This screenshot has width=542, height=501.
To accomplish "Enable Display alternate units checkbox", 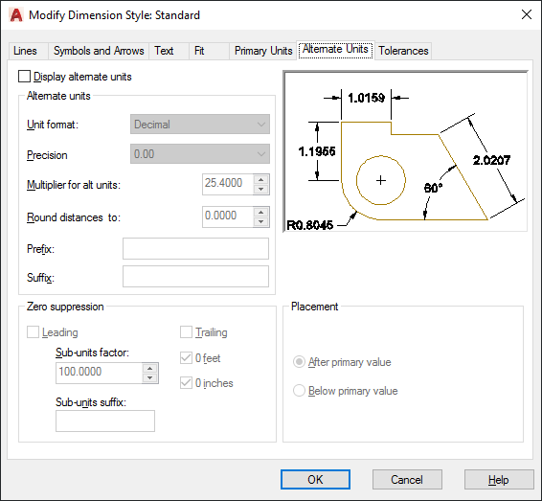I will (24, 77).
